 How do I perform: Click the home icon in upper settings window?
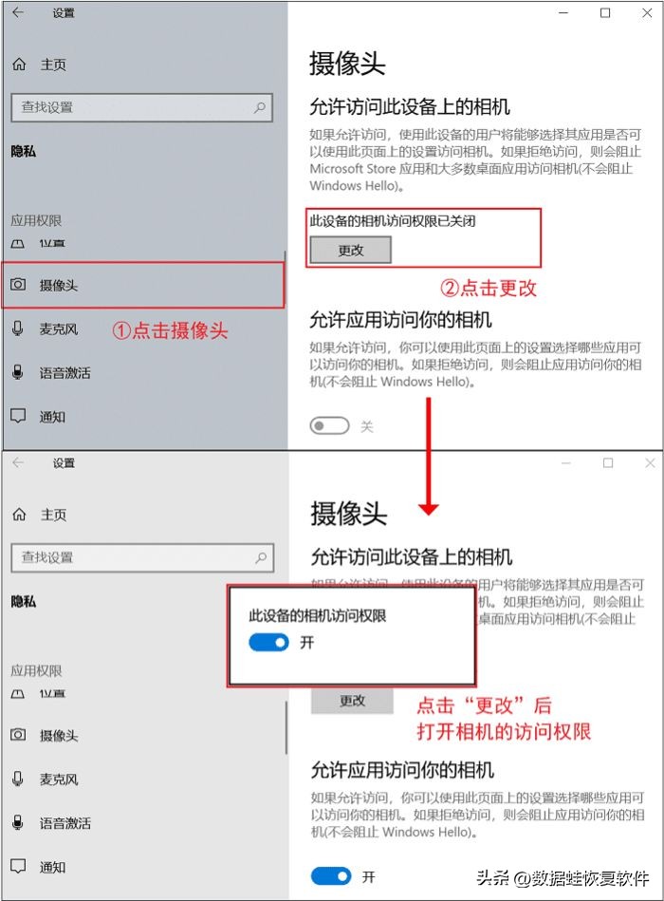19,65
